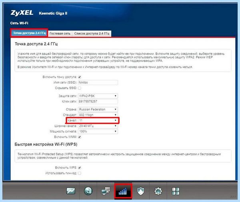
Task: Click the 'Ширина канала:' label
Action: pos(66,126)
